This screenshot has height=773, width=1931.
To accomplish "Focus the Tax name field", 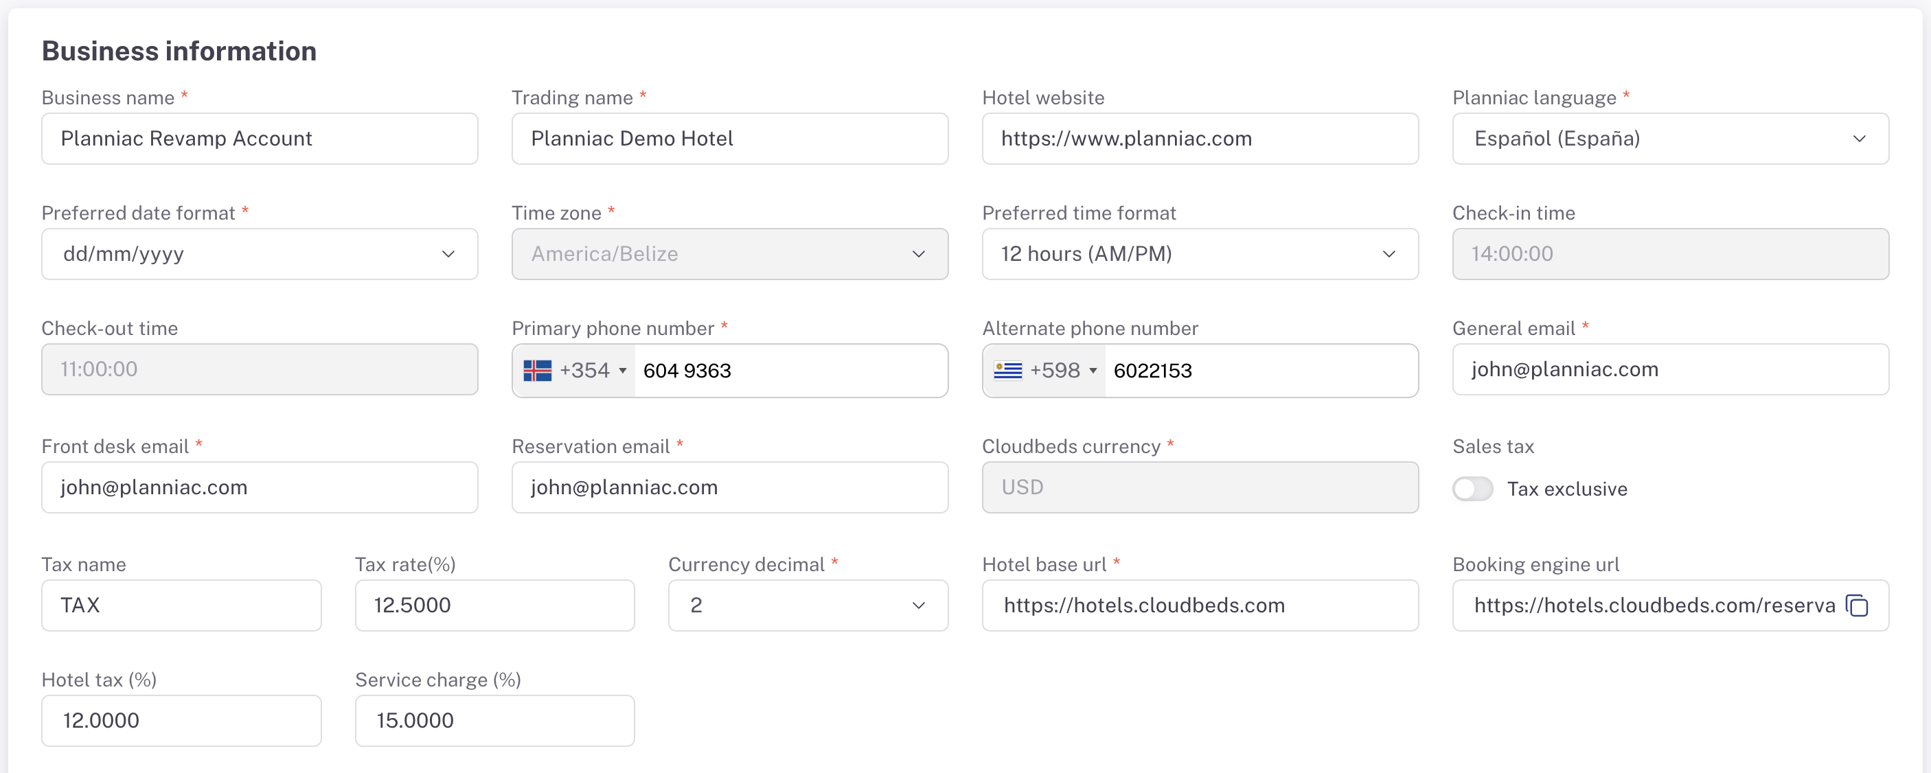I will [181, 605].
